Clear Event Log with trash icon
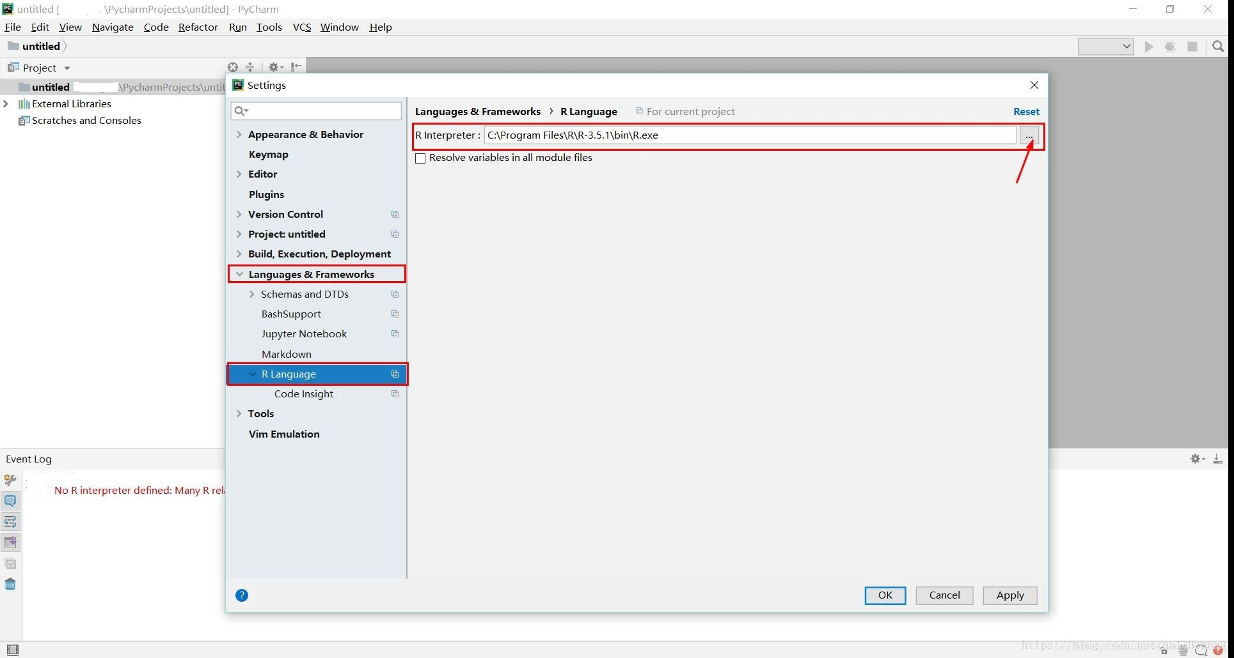1234x658 pixels. click(10, 584)
